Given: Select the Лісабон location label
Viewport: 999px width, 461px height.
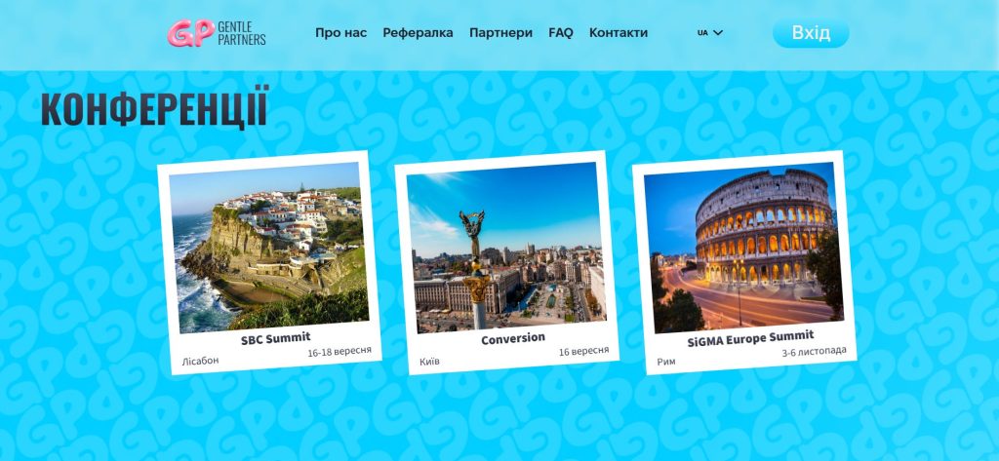Looking at the screenshot, I should (x=200, y=361).
